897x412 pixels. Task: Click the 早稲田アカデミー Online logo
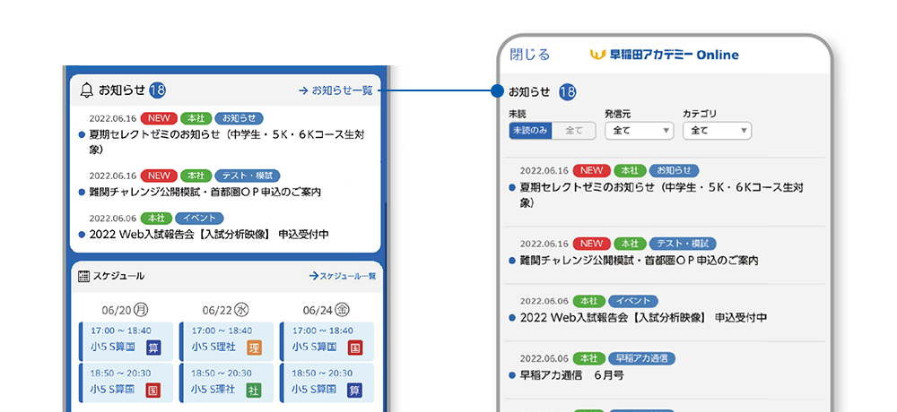pos(664,55)
